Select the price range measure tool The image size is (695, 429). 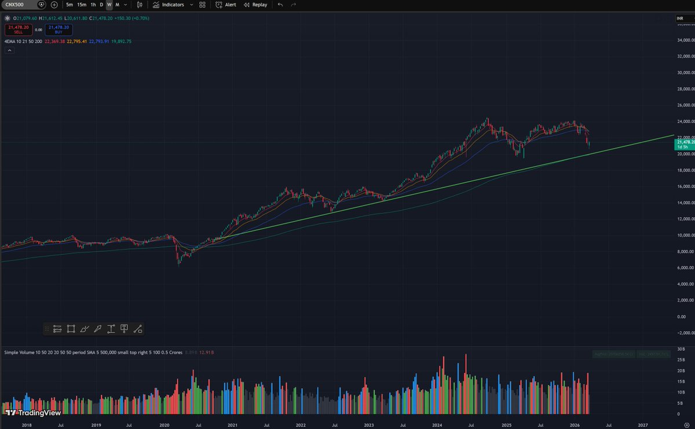point(111,329)
